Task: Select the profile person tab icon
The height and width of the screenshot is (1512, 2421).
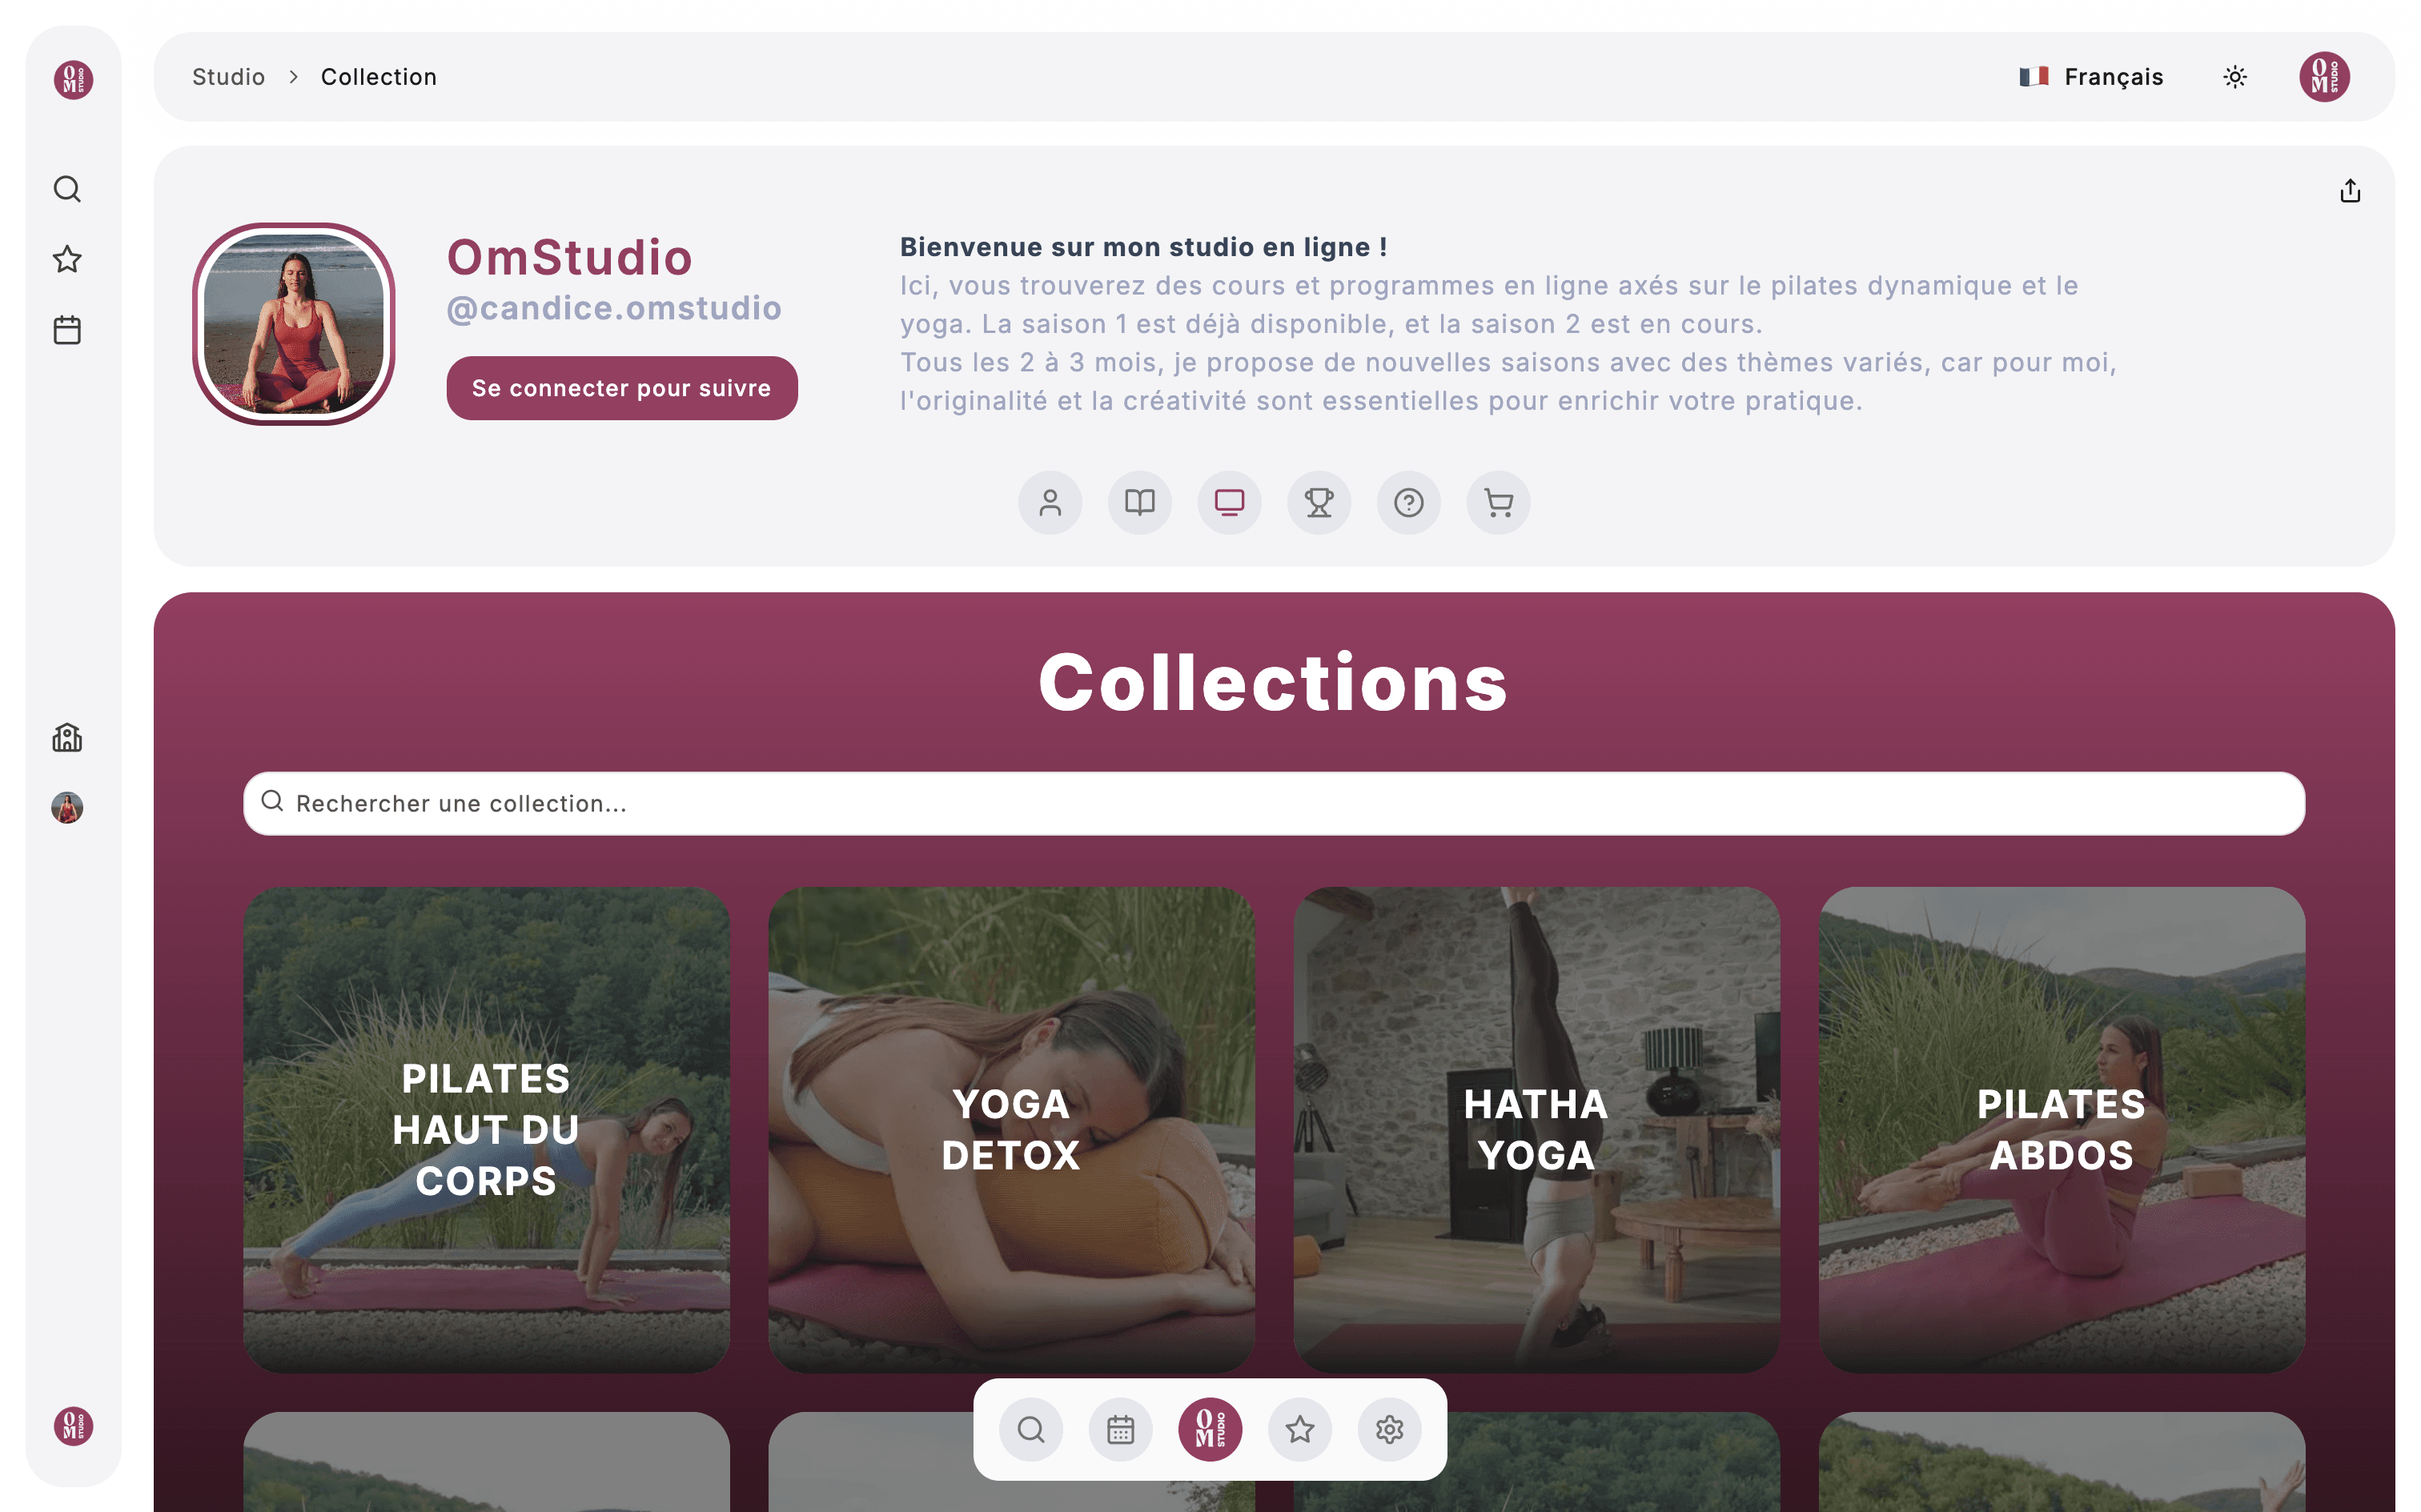Action: click(1050, 503)
